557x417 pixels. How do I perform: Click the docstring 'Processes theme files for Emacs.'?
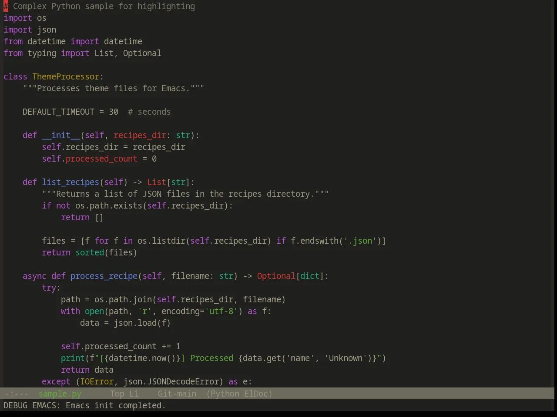[x=114, y=88]
